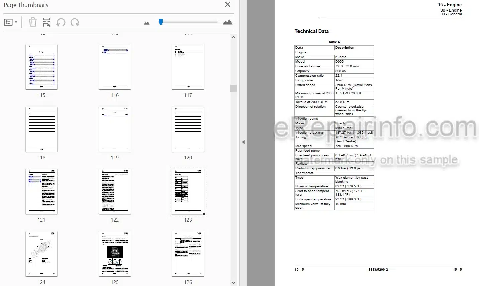Click the '750 - 850 RPM' idle speed
Image resolution: width=479 pixels, height=286 pixels.
pos(347,146)
